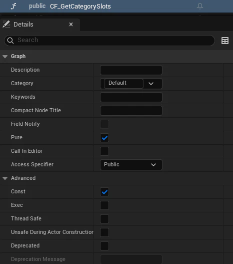The height and width of the screenshot is (264, 233).
Task: Click the Keywords input field
Action: pos(131,97)
